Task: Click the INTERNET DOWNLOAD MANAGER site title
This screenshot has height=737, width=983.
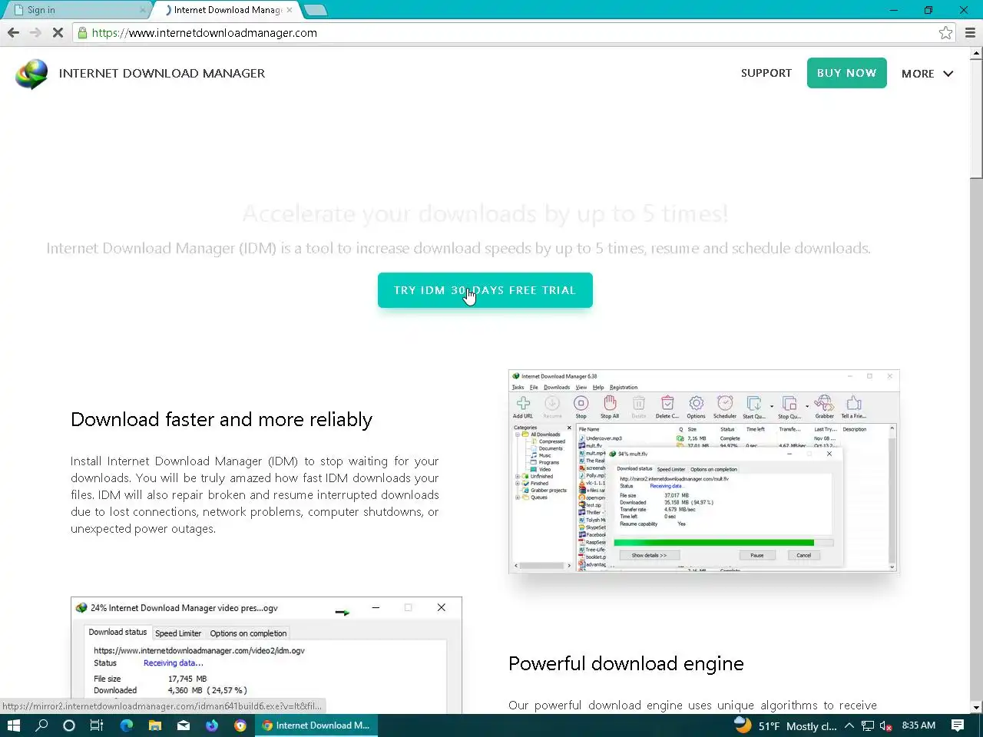Action: pyautogui.click(x=162, y=74)
